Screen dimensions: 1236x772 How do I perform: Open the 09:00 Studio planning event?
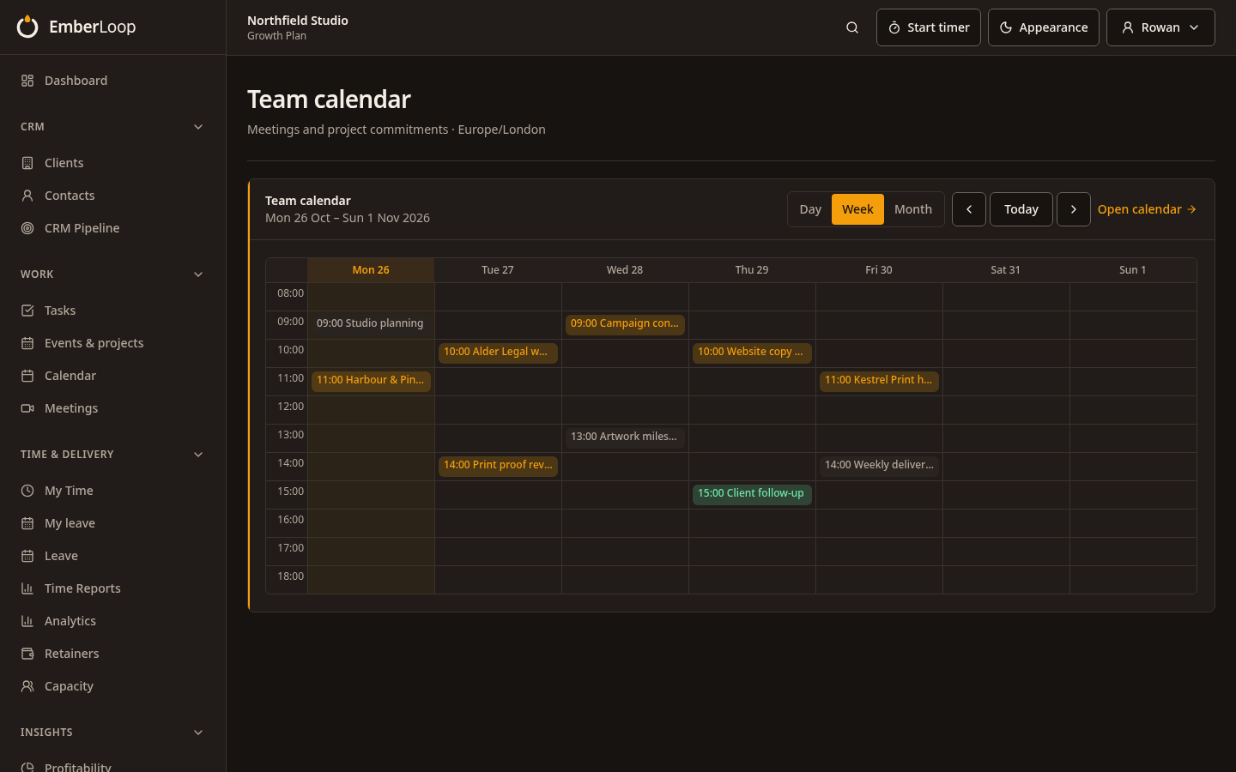pos(371,323)
